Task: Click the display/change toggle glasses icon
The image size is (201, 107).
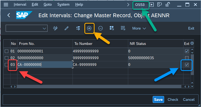Action: point(55,28)
